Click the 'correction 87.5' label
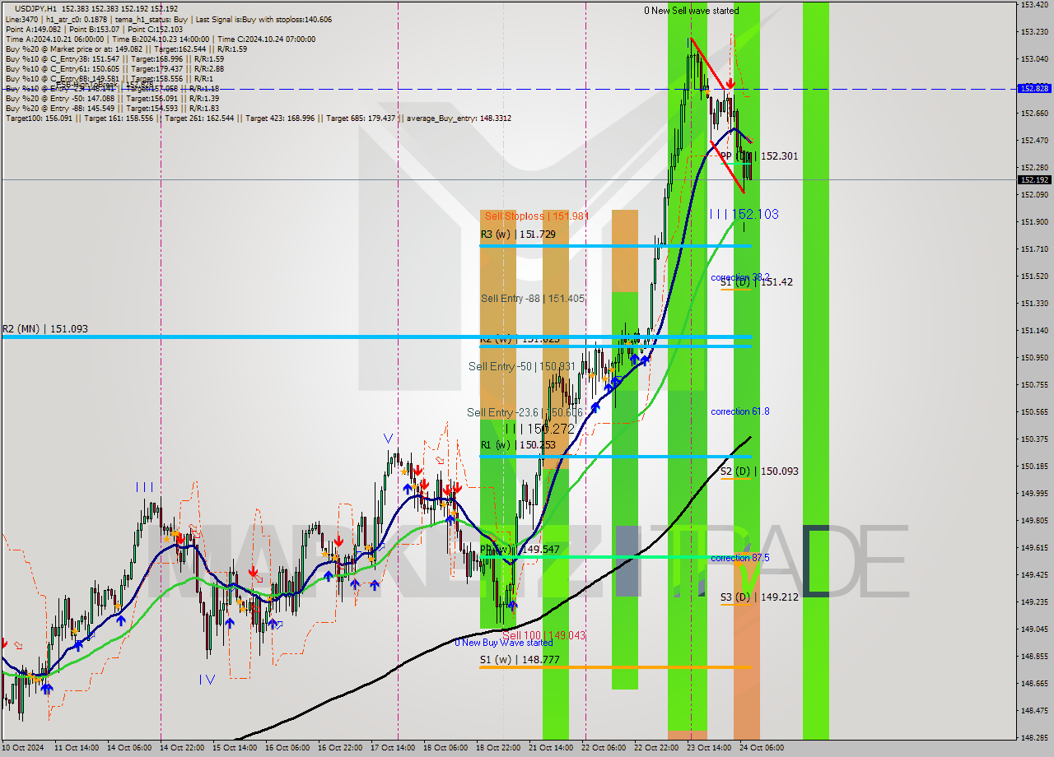The height and width of the screenshot is (757, 1054). (x=740, y=558)
